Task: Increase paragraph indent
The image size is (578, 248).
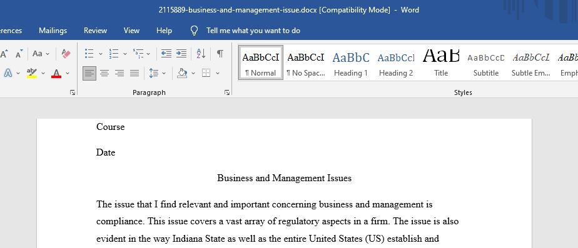Action: (181, 54)
